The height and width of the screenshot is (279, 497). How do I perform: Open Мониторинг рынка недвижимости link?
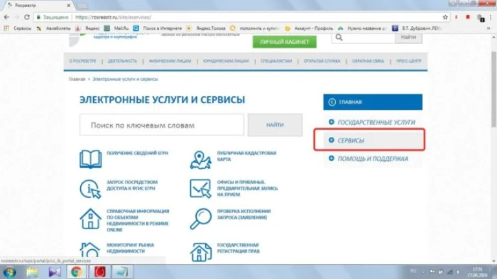pos(130,248)
